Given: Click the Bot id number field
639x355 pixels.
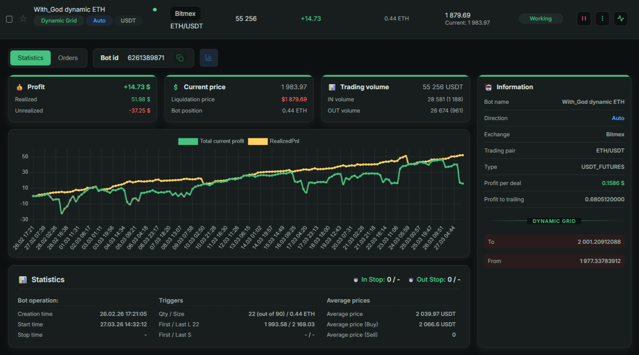Looking at the screenshot, I should point(146,58).
